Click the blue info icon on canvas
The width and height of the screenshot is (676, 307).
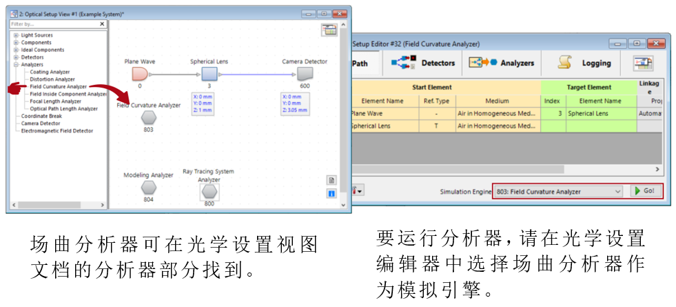coord(331,193)
